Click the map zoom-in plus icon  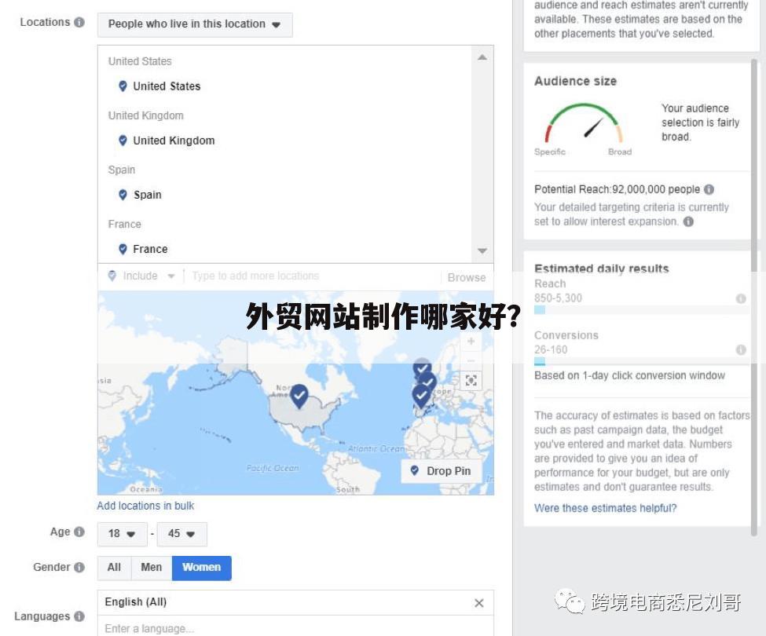point(471,341)
